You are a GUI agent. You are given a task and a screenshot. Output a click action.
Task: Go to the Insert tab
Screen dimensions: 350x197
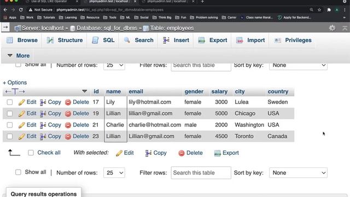click(x=176, y=40)
